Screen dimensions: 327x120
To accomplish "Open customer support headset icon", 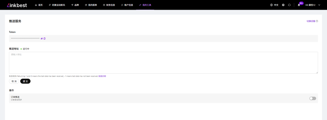I will pos(289,5).
